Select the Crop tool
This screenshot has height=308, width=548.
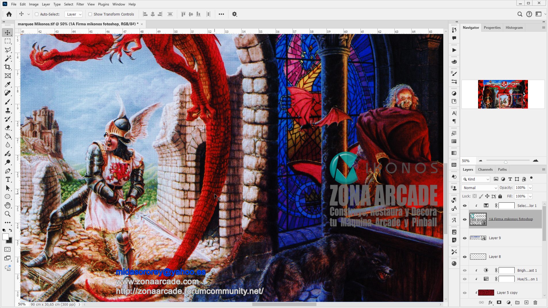[x=7, y=67]
